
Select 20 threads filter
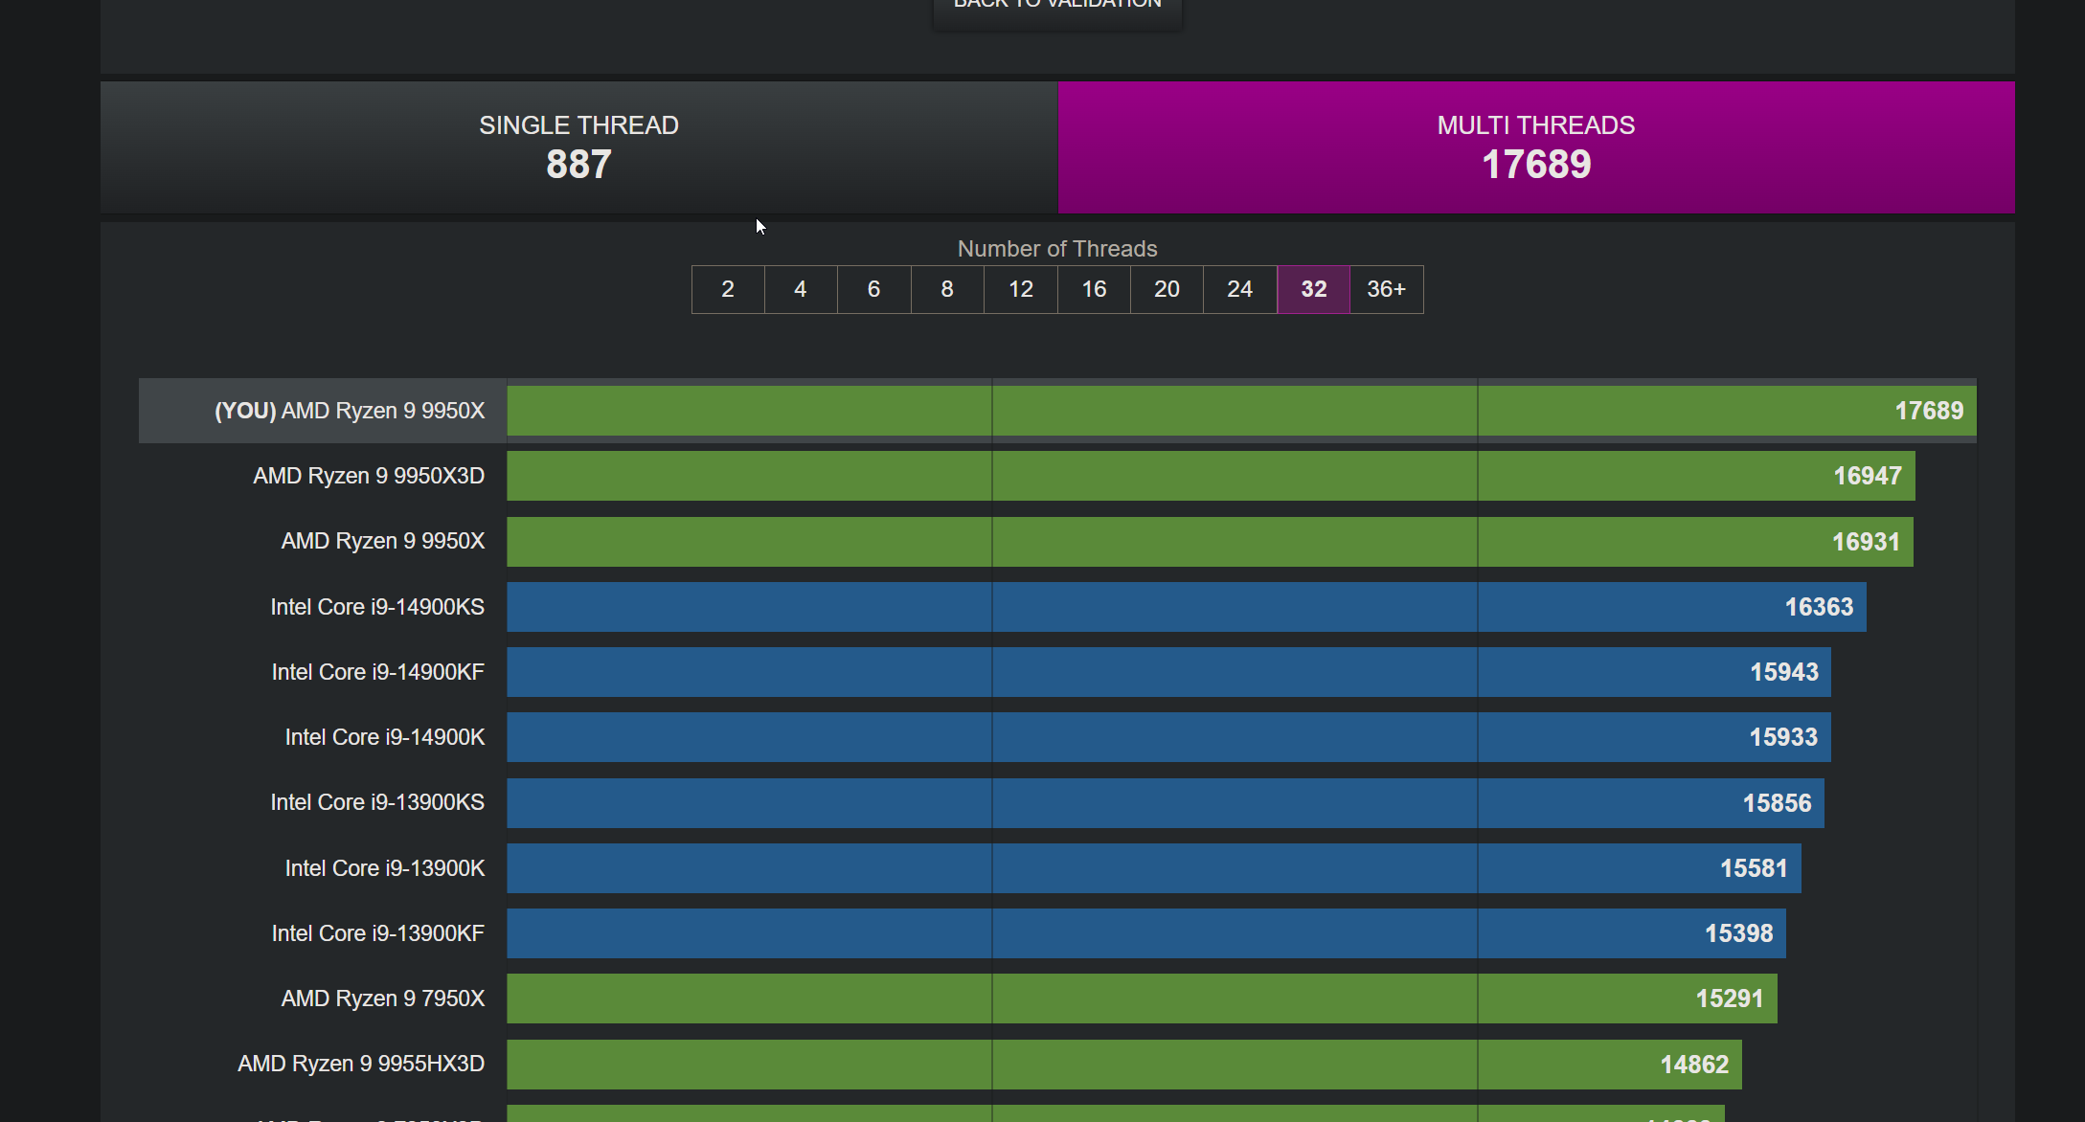[1167, 289]
